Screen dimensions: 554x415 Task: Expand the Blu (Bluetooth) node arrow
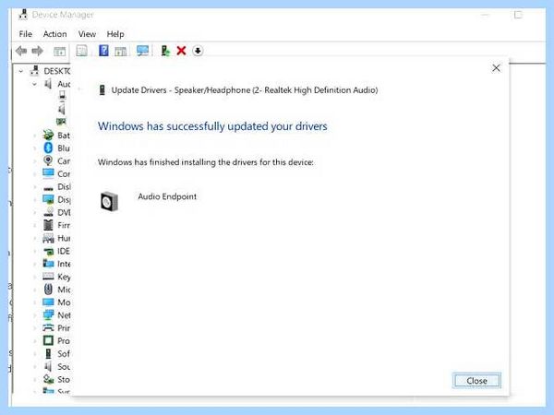[x=35, y=148]
